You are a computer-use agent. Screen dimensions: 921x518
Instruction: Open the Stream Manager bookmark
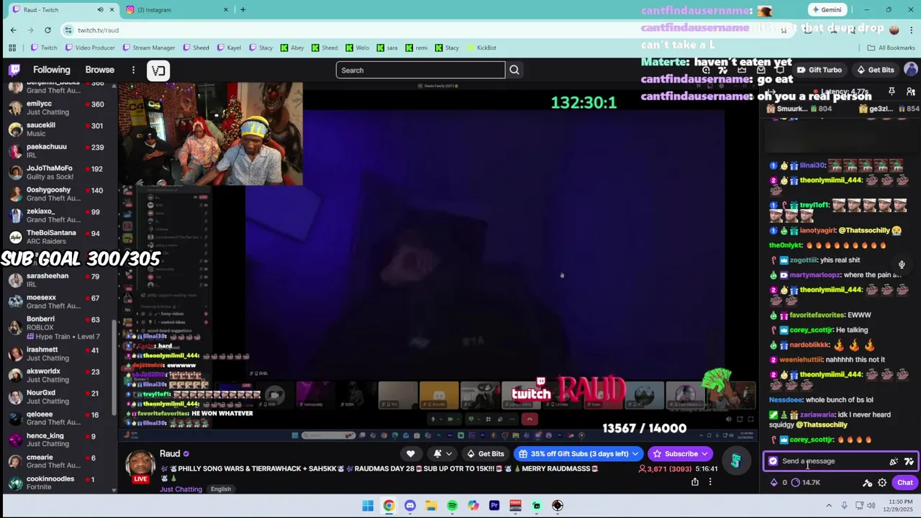coord(148,47)
